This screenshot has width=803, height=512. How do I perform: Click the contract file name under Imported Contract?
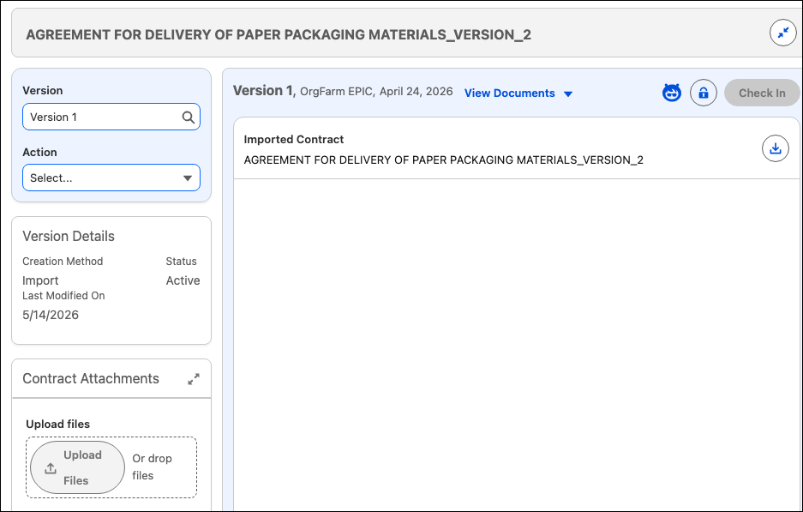pyautogui.click(x=444, y=160)
